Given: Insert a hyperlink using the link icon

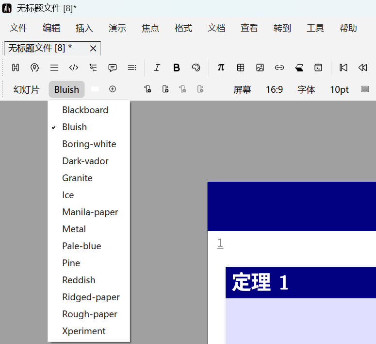Looking at the screenshot, I should click(x=279, y=68).
